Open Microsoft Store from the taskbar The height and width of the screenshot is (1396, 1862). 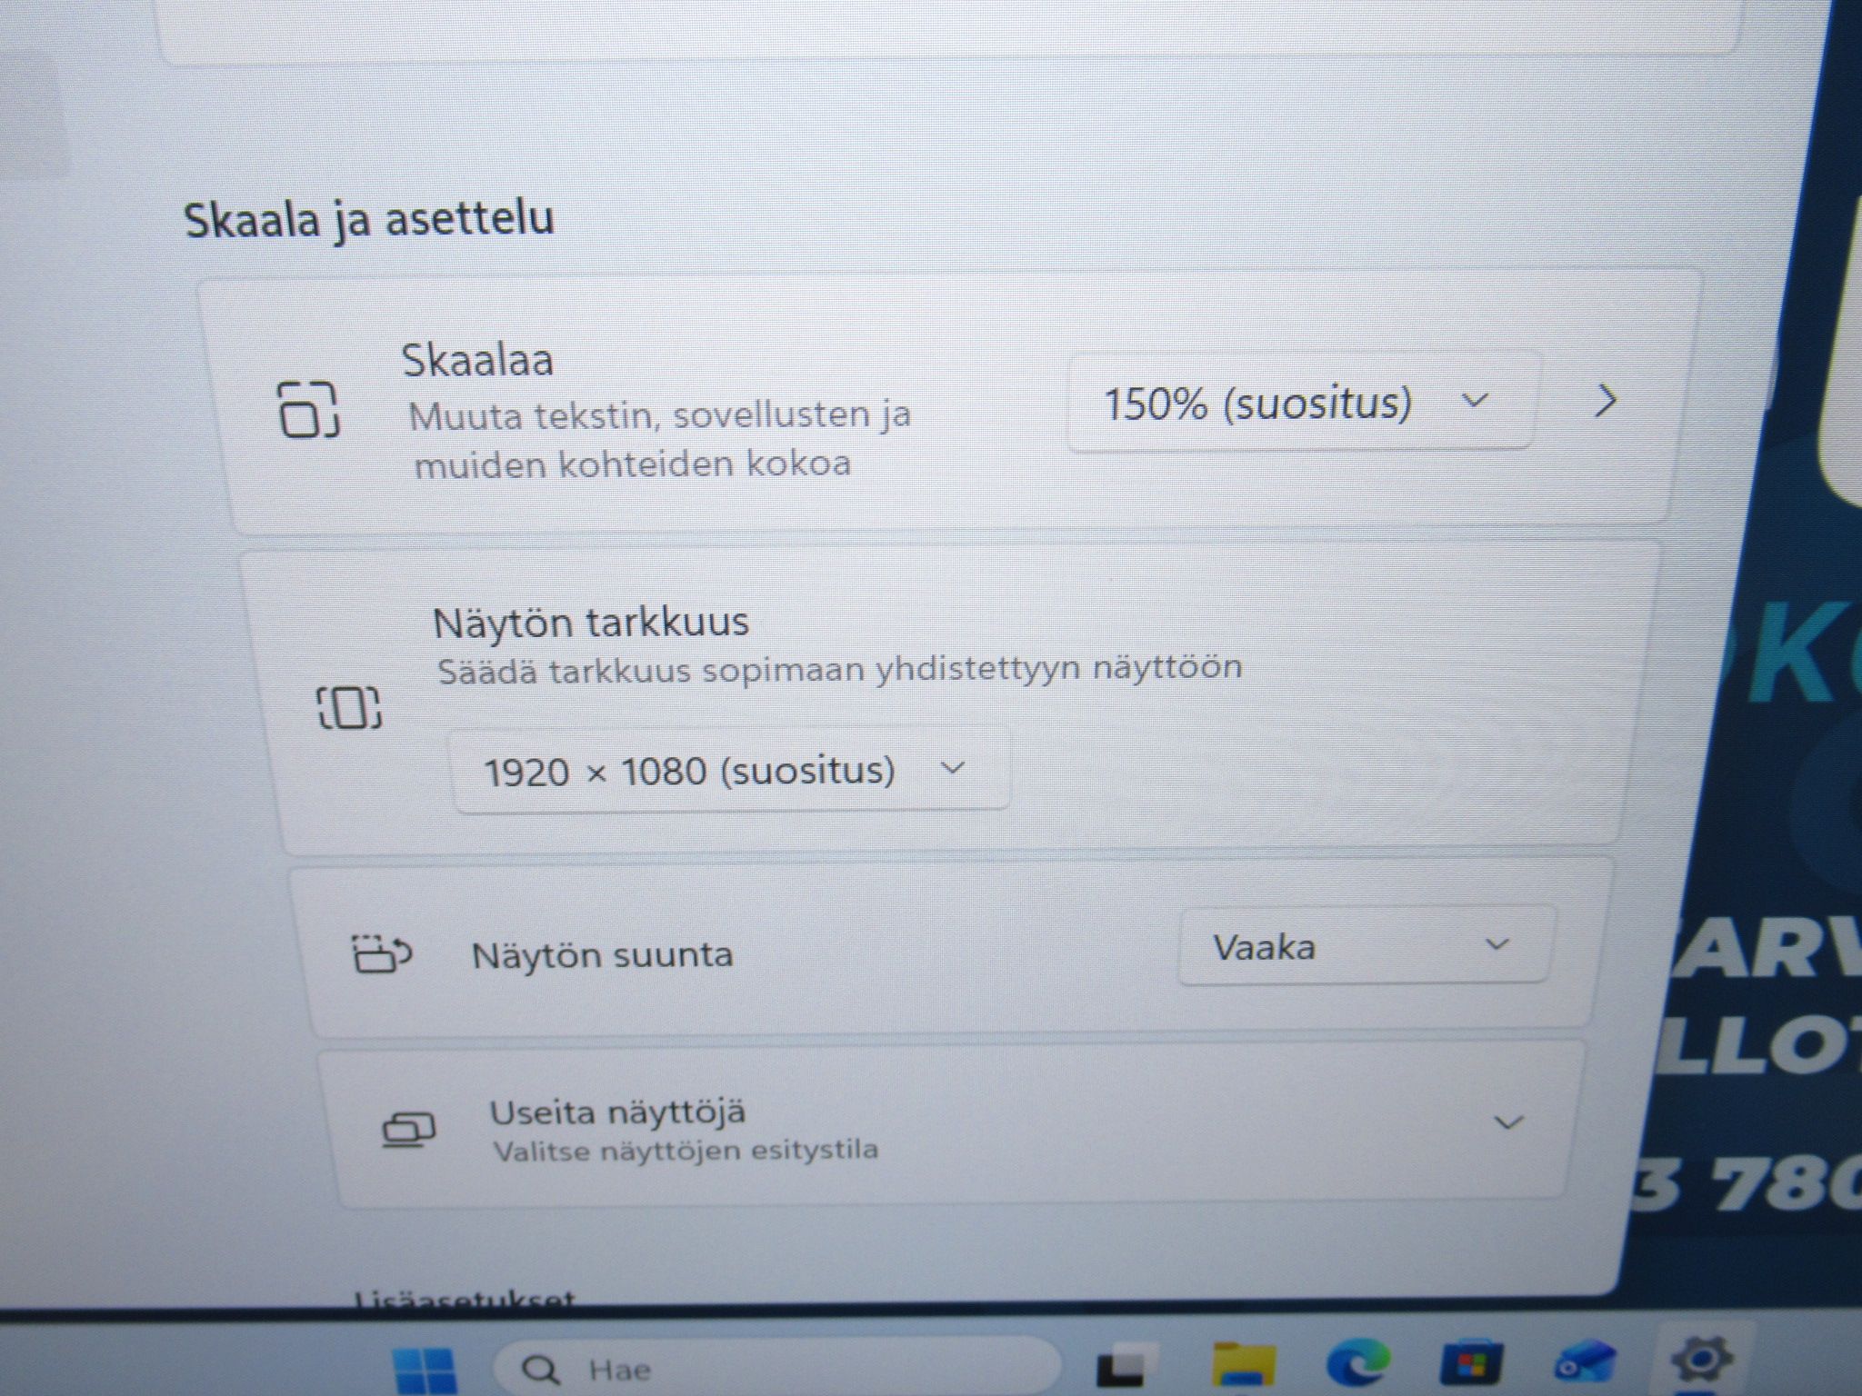[1471, 1363]
